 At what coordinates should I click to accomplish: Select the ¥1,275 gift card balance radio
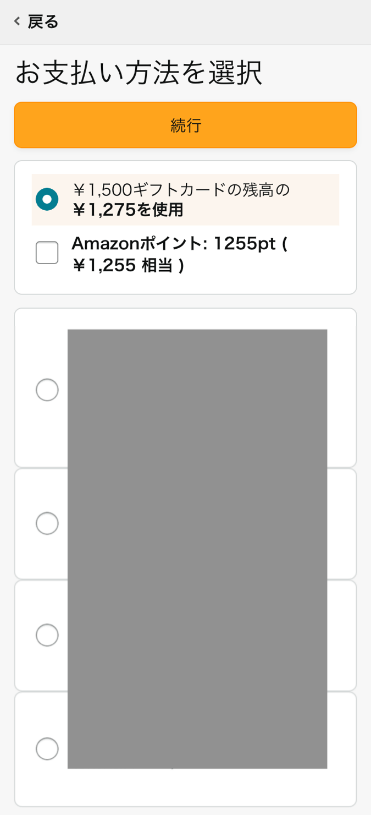[x=47, y=199]
